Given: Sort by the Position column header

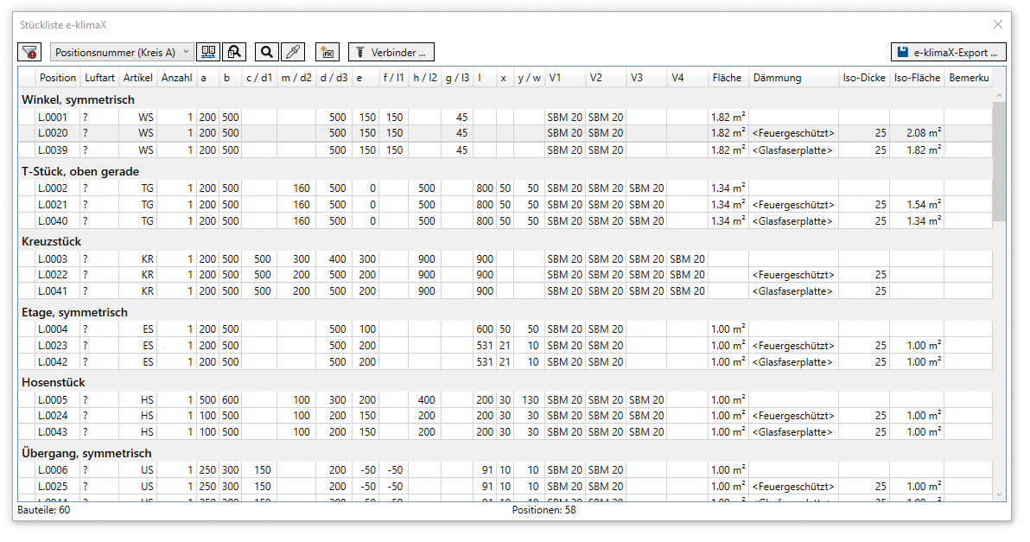Looking at the screenshot, I should point(58,78).
